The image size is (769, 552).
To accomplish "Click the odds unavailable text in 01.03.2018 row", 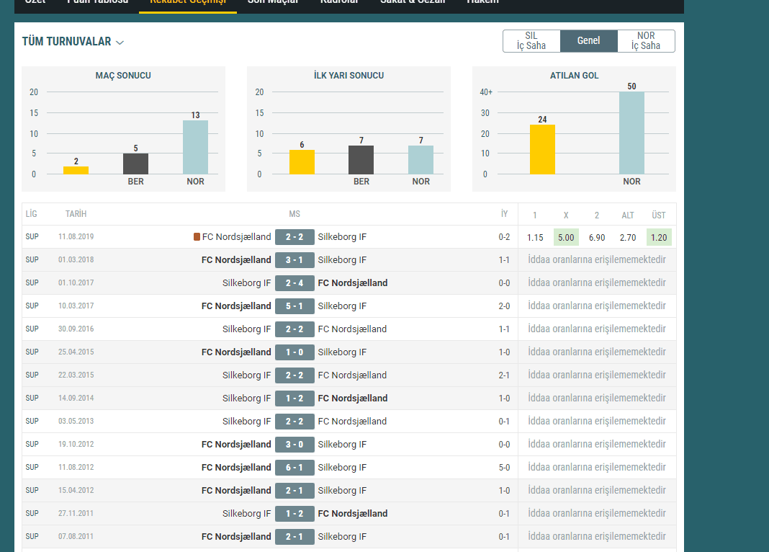I will click(597, 260).
